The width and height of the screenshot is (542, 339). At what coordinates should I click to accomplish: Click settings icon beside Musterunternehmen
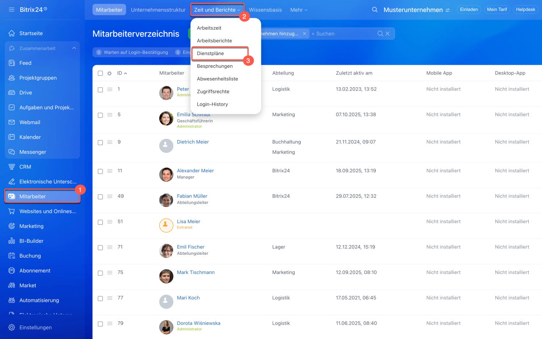[x=448, y=10]
